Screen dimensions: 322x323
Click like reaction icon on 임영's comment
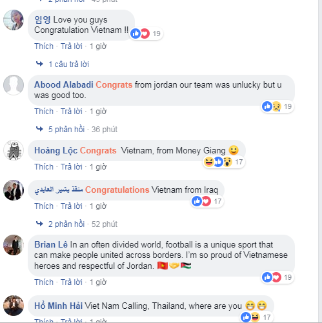(136, 34)
